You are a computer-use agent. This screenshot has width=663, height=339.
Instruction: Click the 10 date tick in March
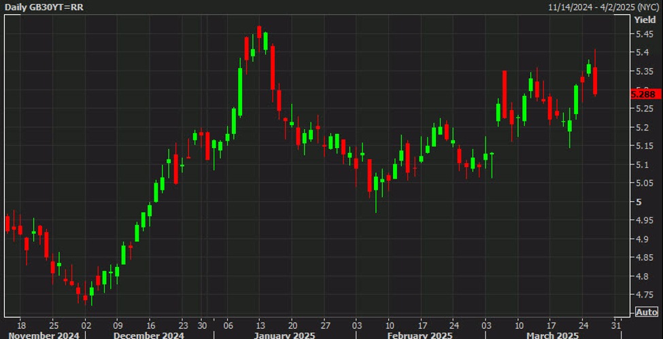[x=519, y=326]
